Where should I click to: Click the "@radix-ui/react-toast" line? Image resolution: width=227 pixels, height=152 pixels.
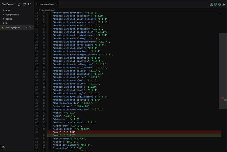[x=76, y=90]
